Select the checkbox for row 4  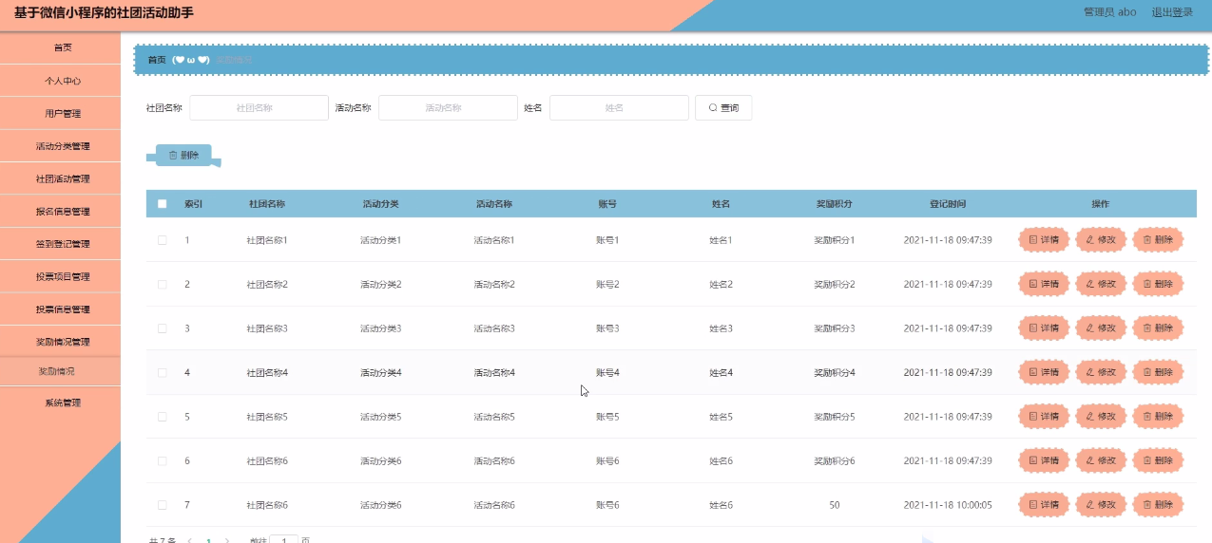(162, 372)
